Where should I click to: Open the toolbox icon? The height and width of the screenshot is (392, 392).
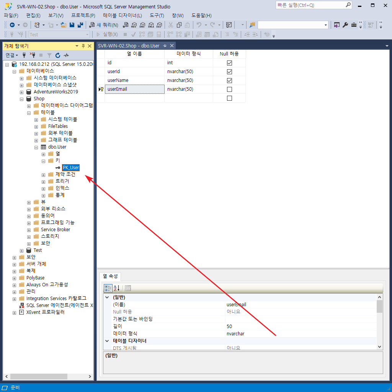click(x=354, y=25)
